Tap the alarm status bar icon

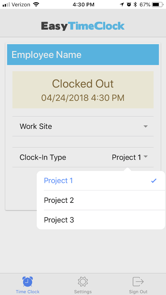pos(129,4)
